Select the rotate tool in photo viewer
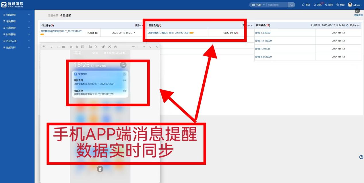The image size is (364, 183). pos(90,46)
